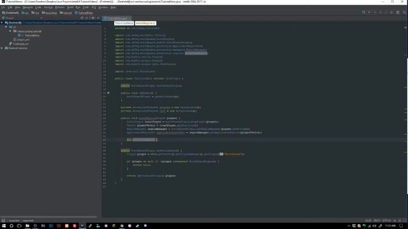
Task: Open the Windows notification center
Action: 401,226
